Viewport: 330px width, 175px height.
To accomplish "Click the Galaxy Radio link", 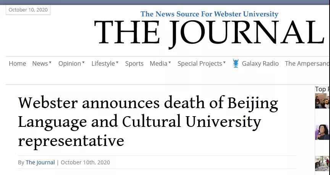I will (260, 63).
